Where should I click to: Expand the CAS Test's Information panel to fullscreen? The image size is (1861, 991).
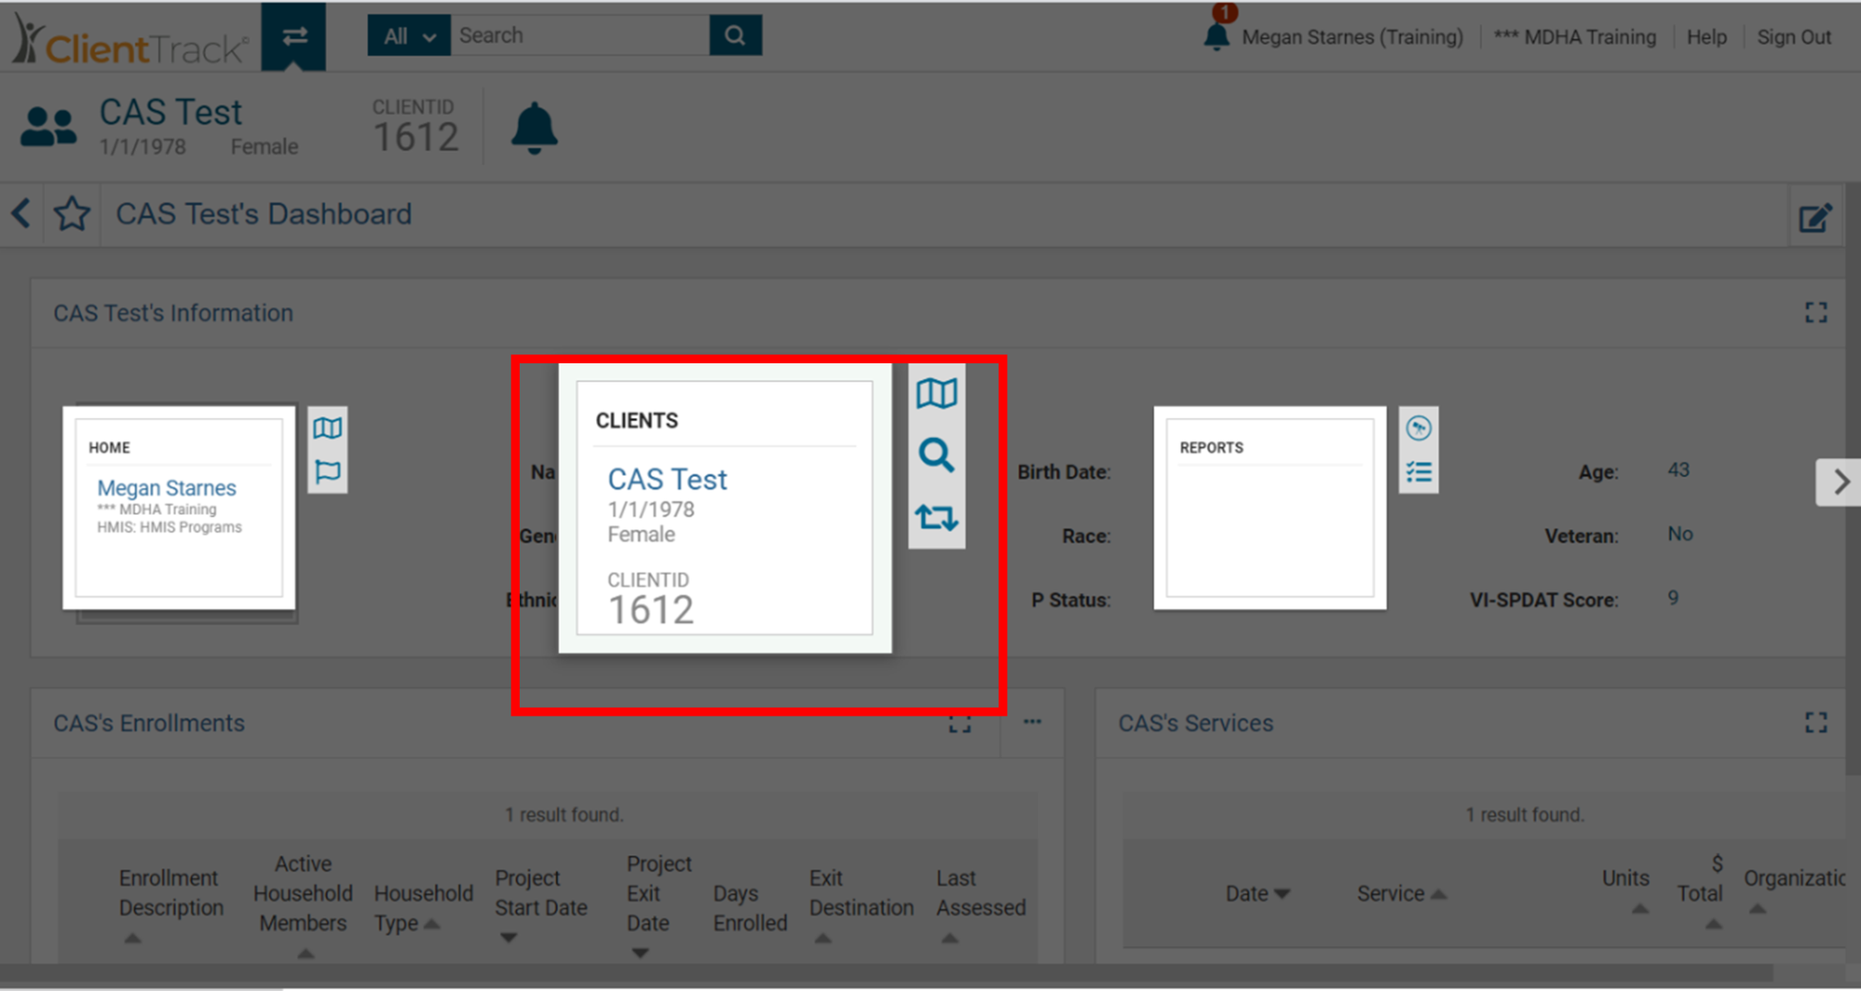[1816, 313]
